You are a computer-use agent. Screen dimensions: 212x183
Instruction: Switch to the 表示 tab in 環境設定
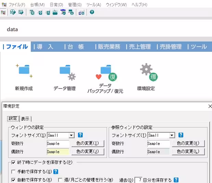[25, 119]
